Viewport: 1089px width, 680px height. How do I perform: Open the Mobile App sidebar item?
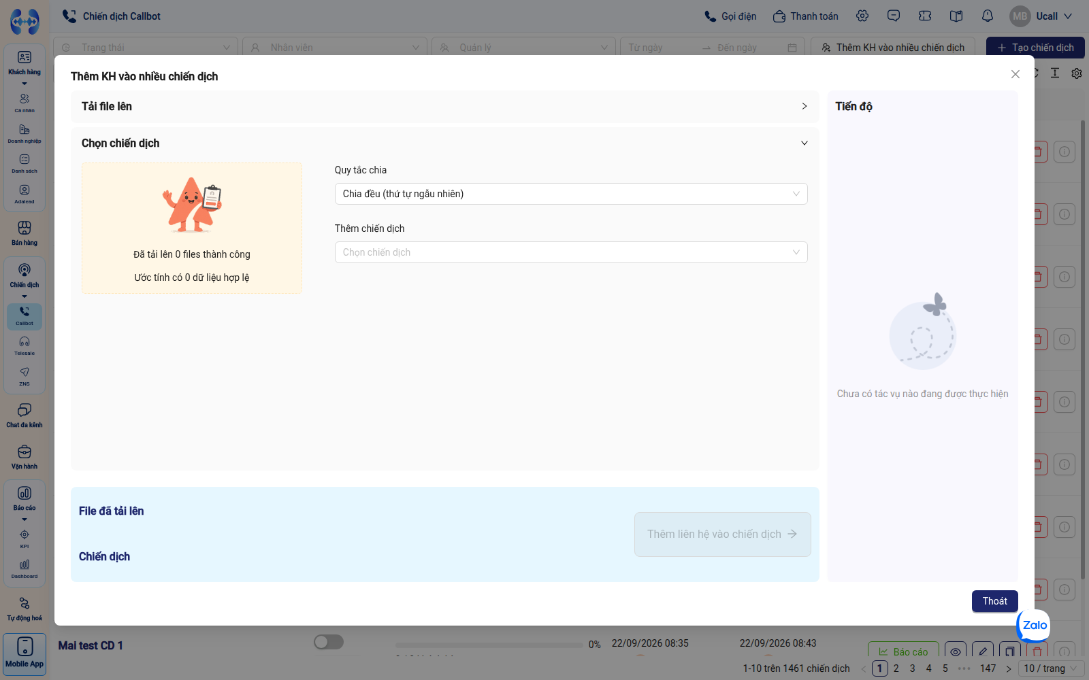point(25,654)
